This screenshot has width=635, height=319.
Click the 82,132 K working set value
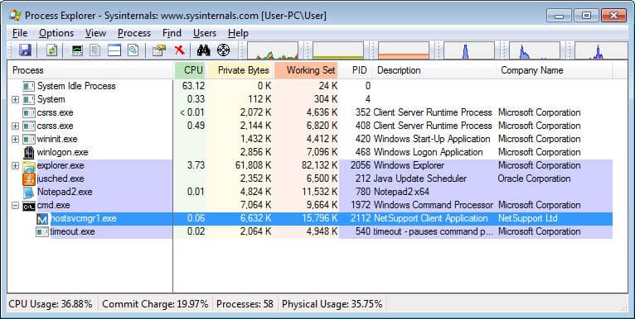click(319, 165)
